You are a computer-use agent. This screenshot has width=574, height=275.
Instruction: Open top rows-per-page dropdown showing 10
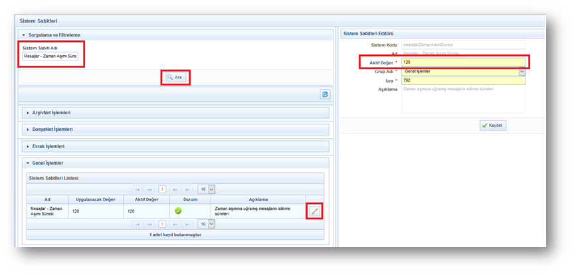coord(211,189)
